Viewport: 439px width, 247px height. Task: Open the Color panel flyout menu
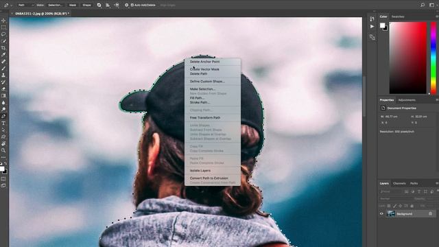[x=437, y=16]
